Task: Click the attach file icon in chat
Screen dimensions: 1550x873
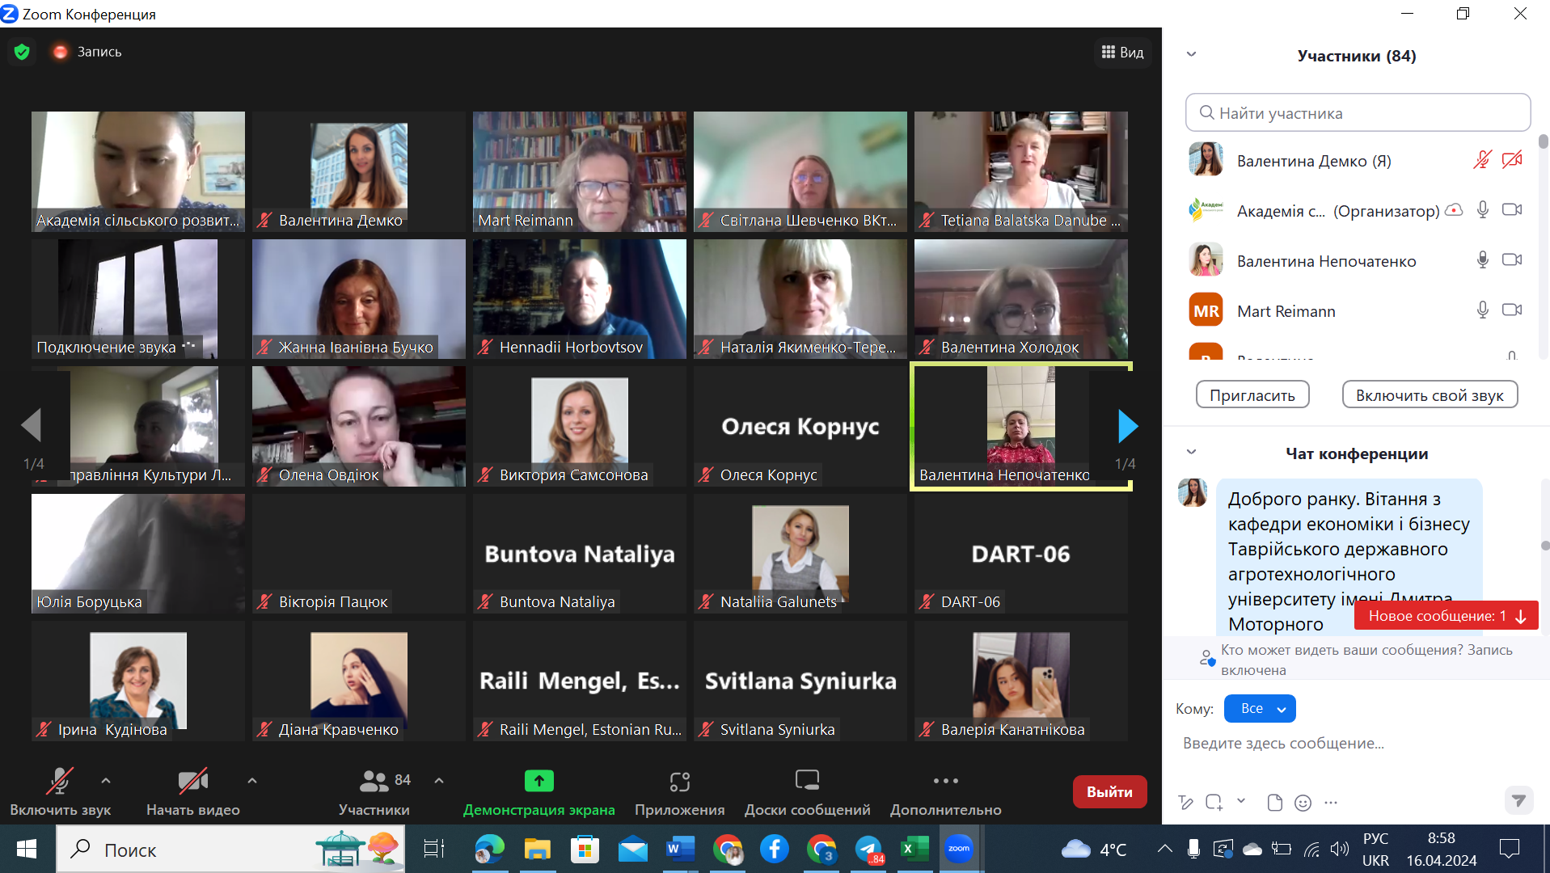Action: tap(1274, 803)
